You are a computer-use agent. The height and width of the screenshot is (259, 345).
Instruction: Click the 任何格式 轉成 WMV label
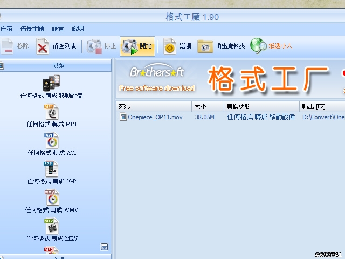tap(52, 210)
